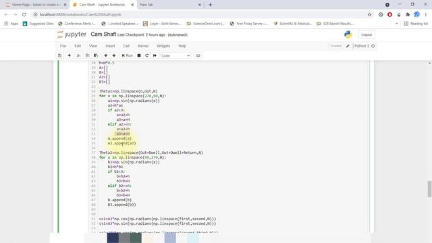Screen dimensions: 432x243
Task: Open Chrome three-dot menu
Action: 426,15
